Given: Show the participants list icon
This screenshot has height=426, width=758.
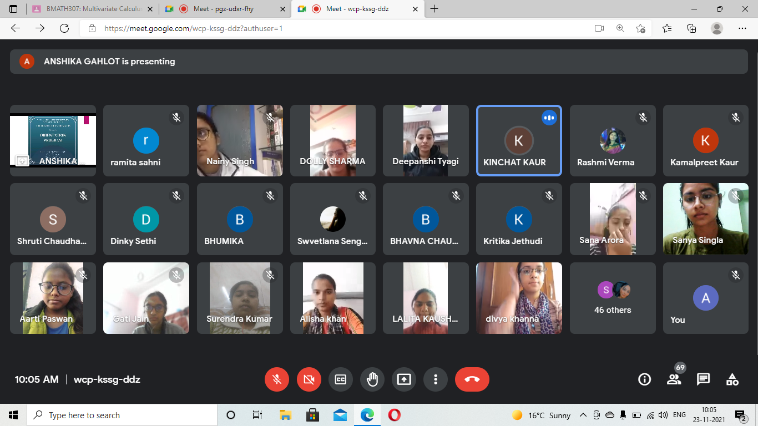Looking at the screenshot, I should [x=674, y=379].
